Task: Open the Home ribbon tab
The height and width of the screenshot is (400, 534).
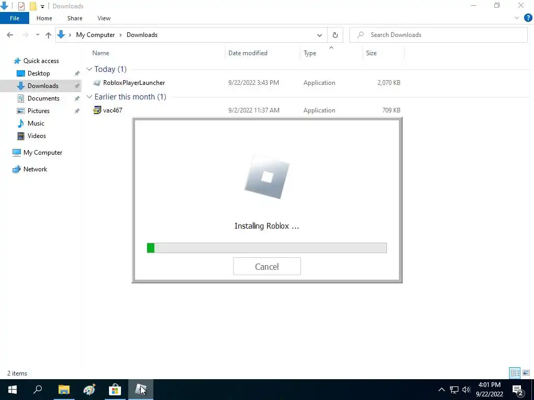Action: coord(44,18)
